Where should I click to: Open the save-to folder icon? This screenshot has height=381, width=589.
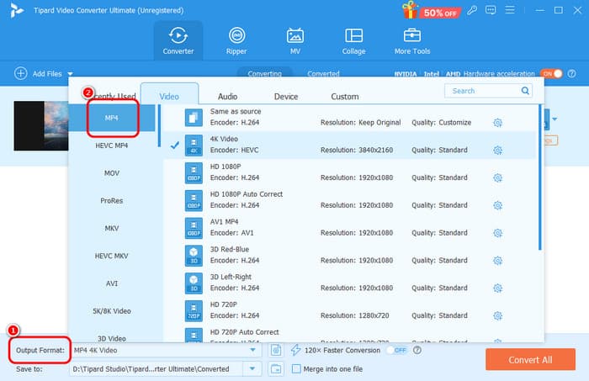[276, 369]
